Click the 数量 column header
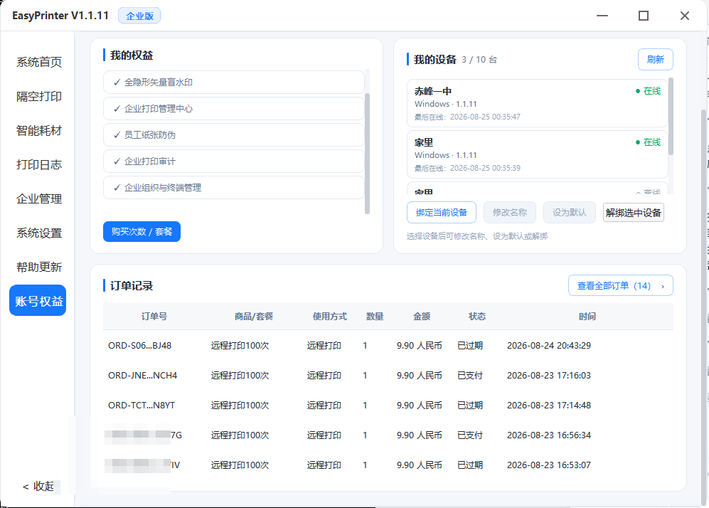The width and height of the screenshot is (709, 508). (375, 317)
